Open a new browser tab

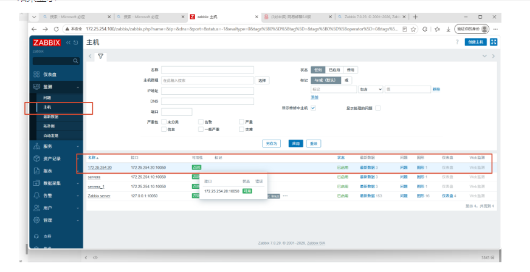point(415,17)
